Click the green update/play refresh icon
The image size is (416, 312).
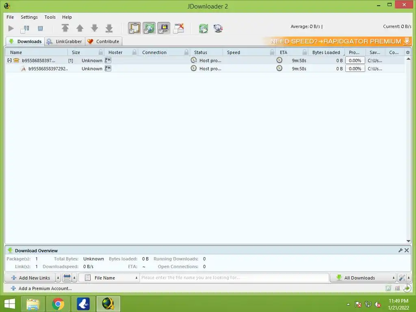pos(204,28)
